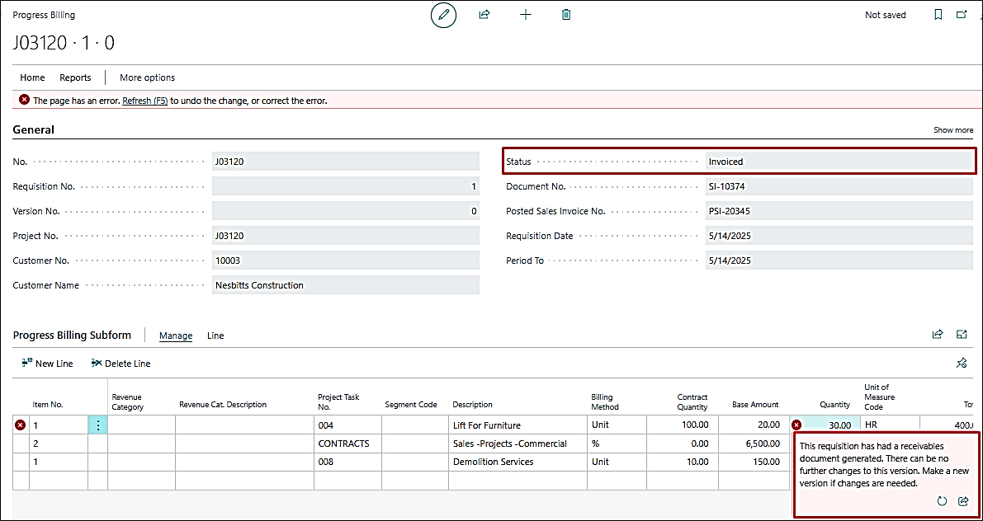Select the Line tab in the subform
Screen dimensions: 983x521
tap(215, 336)
